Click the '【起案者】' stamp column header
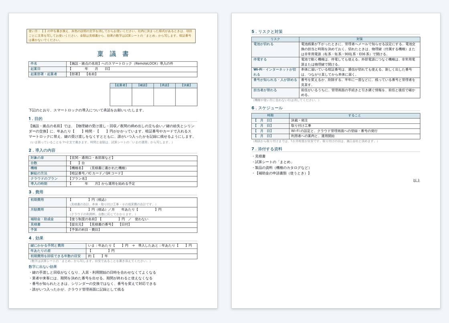The width and height of the screenshot is (449, 323). (121, 85)
